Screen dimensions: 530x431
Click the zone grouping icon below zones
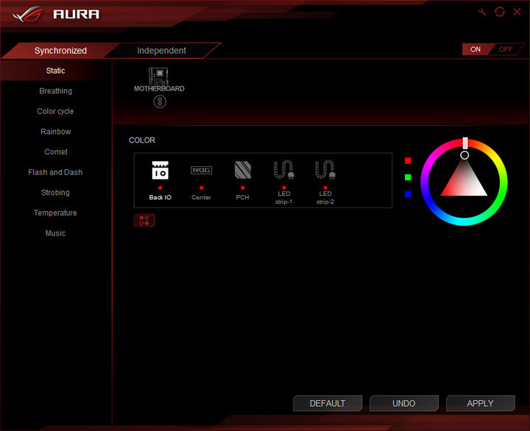point(144,220)
